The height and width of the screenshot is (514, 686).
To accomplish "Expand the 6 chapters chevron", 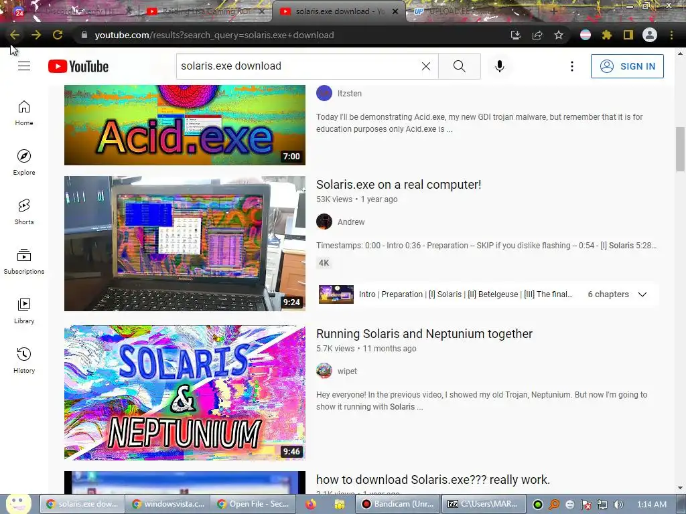I will (x=642, y=294).
